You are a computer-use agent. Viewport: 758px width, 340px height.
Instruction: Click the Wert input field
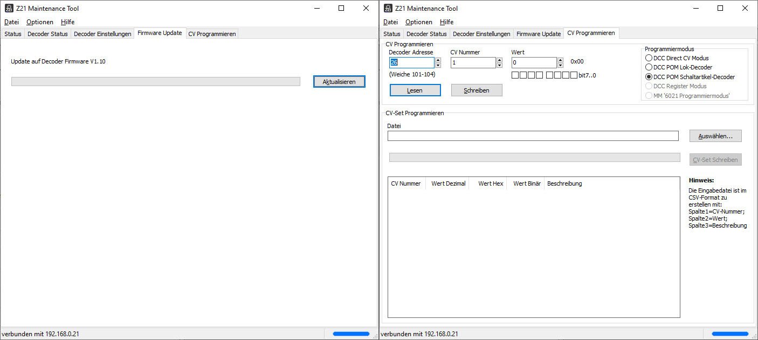coord(534,62)
